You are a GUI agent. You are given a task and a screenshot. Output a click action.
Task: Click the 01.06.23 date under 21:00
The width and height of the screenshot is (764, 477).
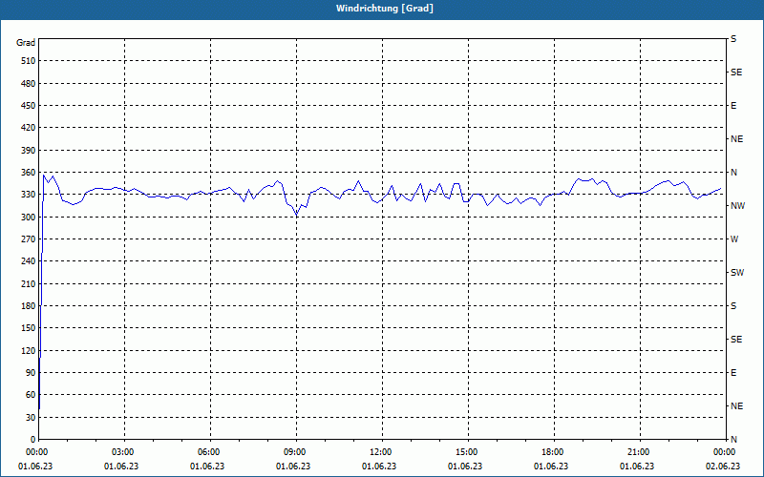(637, 466)
